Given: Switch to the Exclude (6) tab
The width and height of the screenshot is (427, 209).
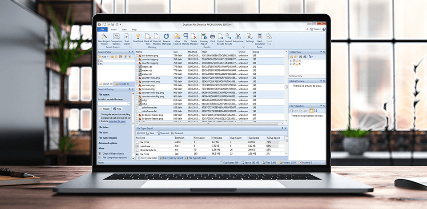Looking at the screenshot, I should click(122, 84).
